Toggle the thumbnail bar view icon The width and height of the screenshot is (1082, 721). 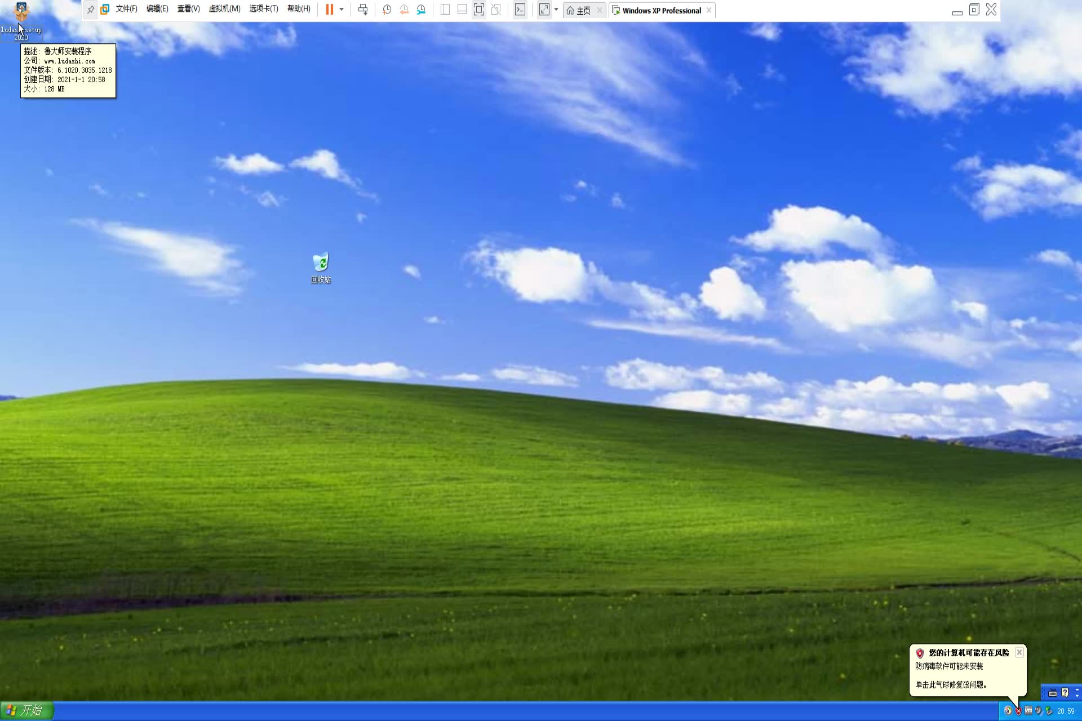pyautogui.click(x=462, y=10)
